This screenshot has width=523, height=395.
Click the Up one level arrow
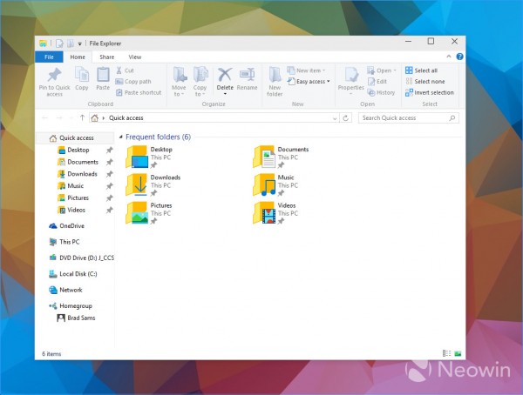(x=82, y=117)
